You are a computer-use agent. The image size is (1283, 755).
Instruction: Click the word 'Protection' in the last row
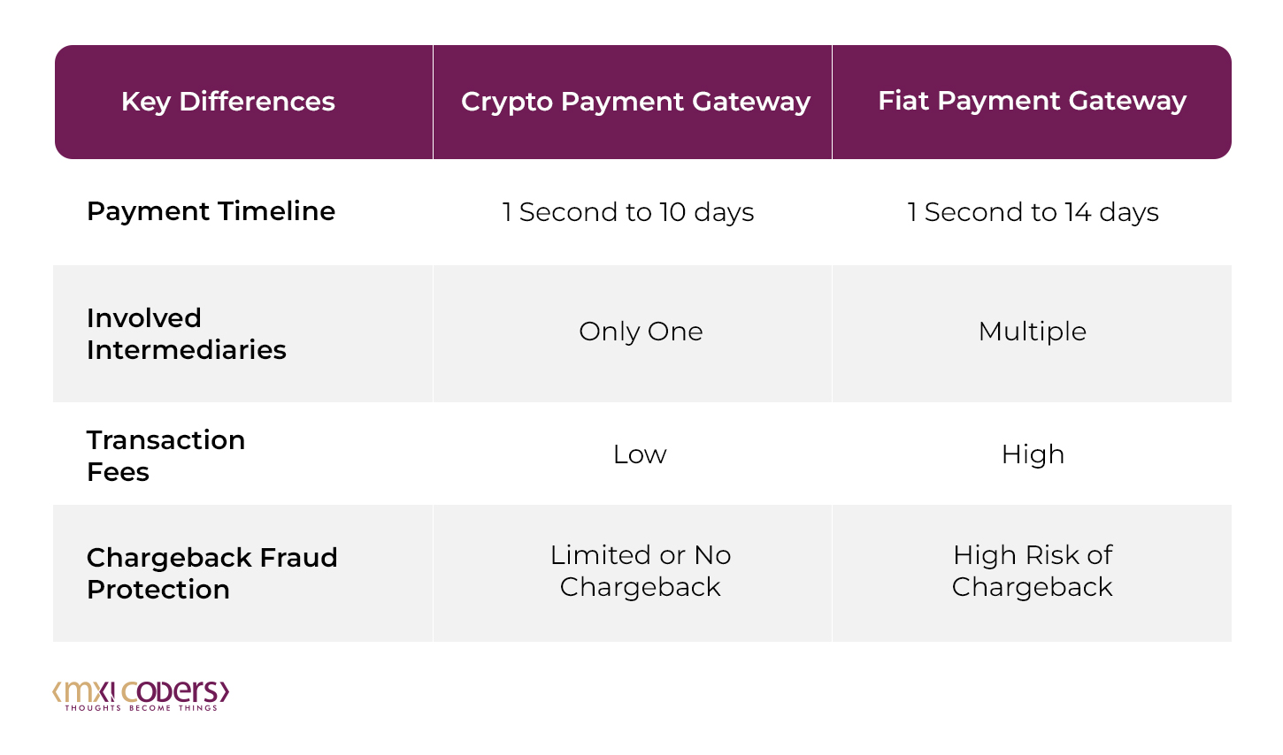click(x=158, y=589)
